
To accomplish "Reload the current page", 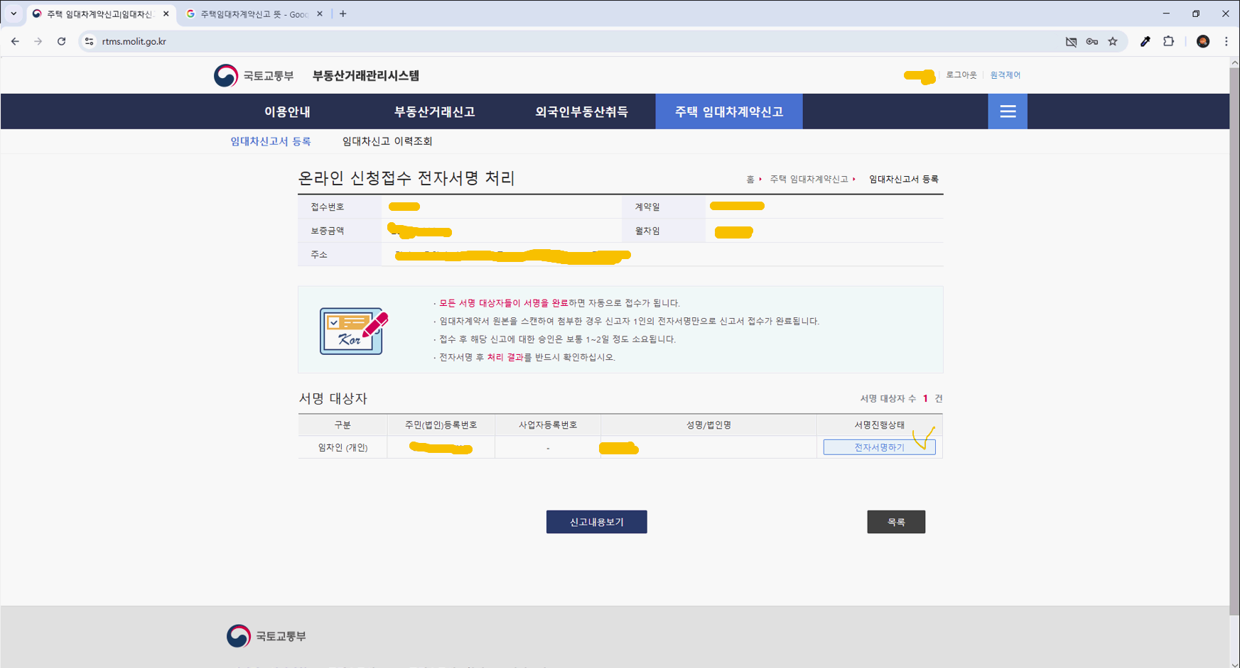I will pyautogui.click(x=61, y=41).
